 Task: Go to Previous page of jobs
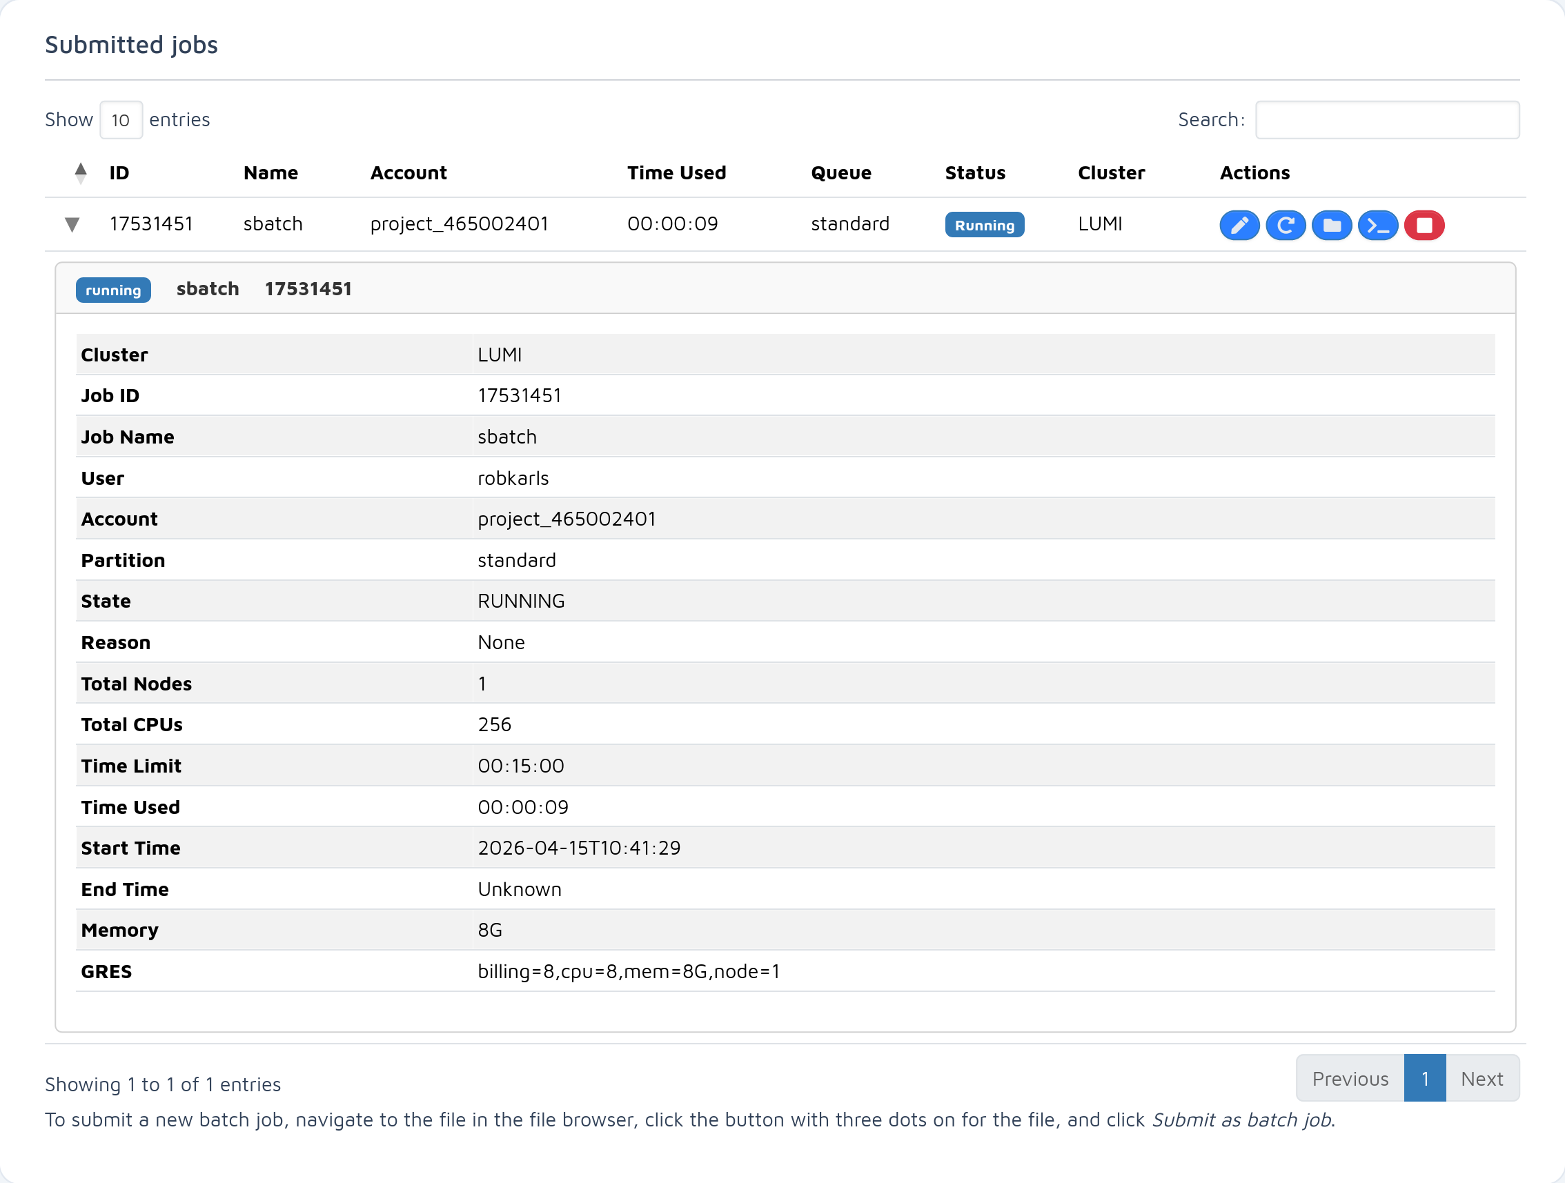tap(1349, 1078)
